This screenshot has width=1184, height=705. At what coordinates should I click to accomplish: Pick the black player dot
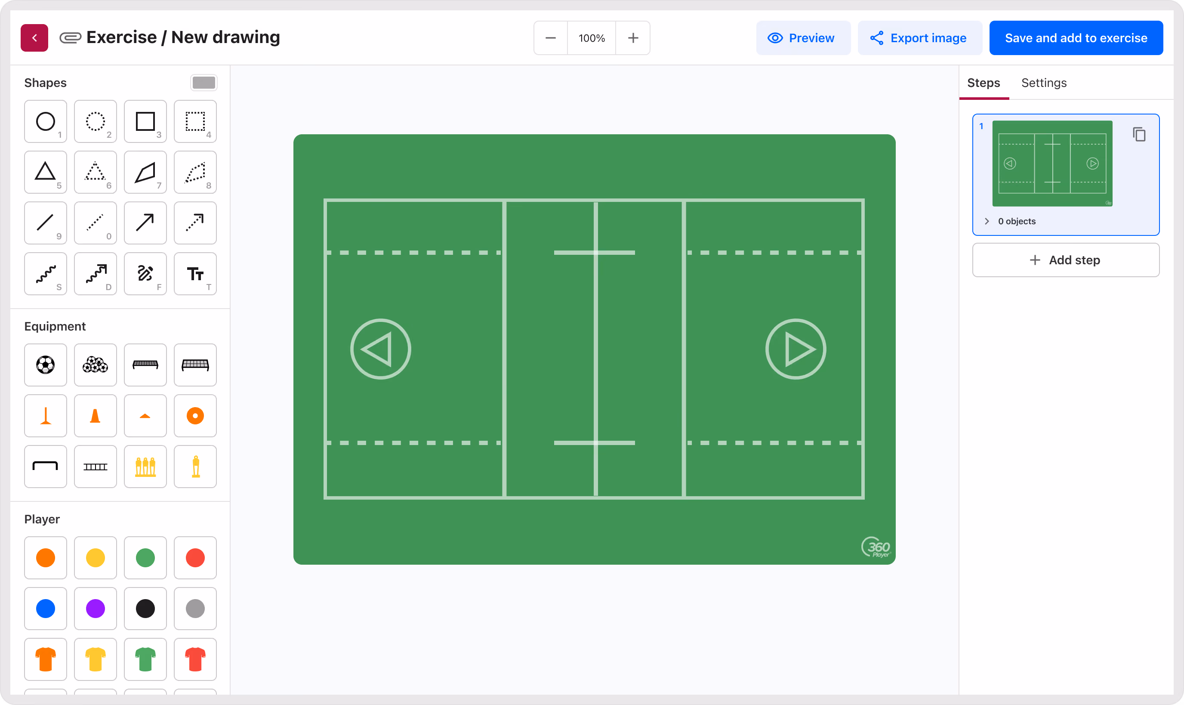click(145, 609)
